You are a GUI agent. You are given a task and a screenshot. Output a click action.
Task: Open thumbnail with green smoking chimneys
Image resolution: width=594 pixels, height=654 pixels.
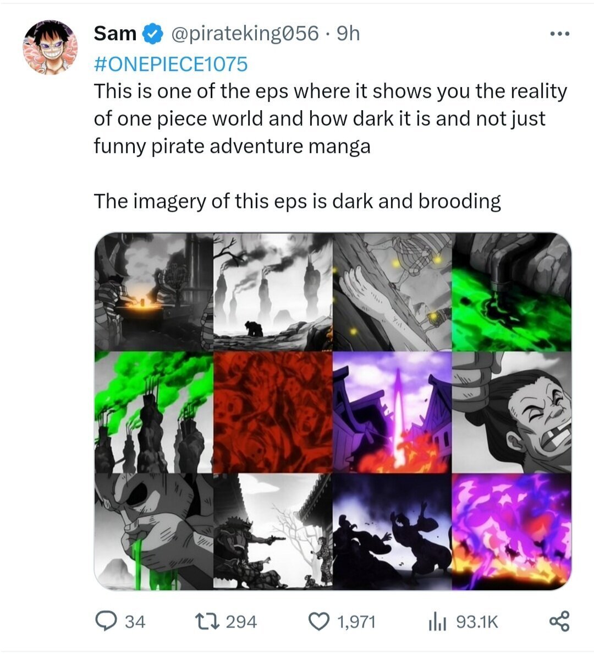click(153, 412)
